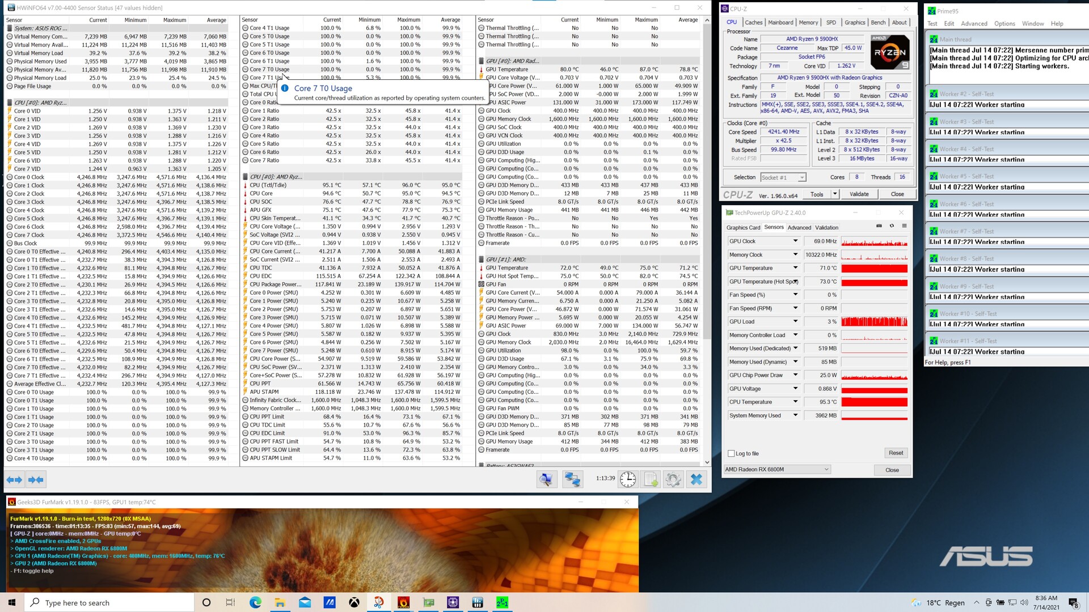Open the AMD Radeon RX 6800M selector

point(777,469)
